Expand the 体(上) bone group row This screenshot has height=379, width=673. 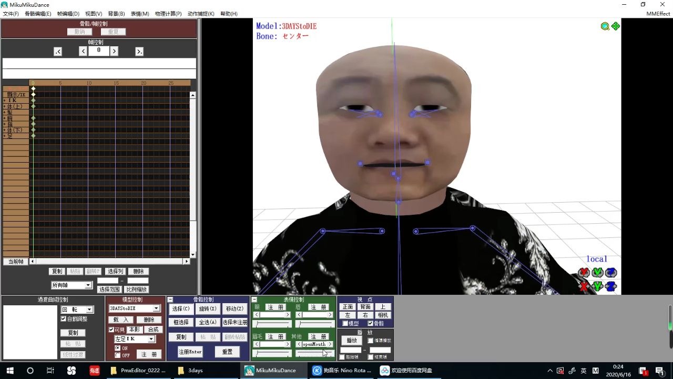(5, 106)
